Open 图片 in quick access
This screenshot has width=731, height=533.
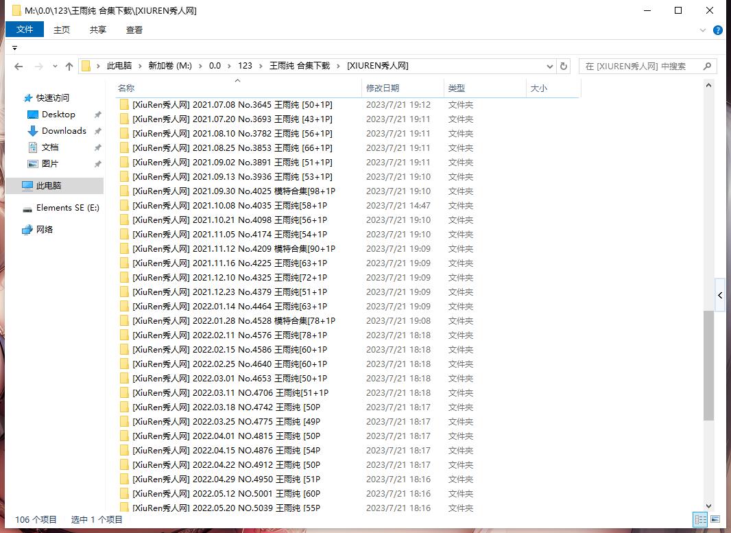click(x=50, y=164)
